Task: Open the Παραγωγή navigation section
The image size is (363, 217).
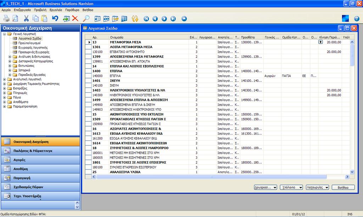Action: [40, 178]
